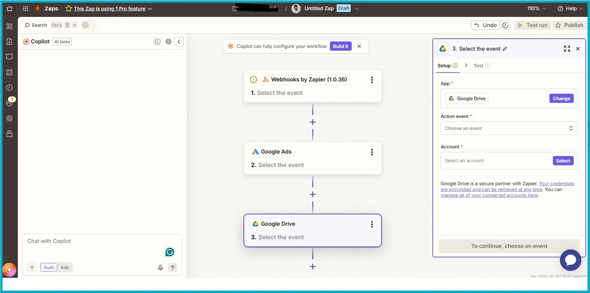Open Copilot settings gear

pyautogui.click(x=168, y=41)
